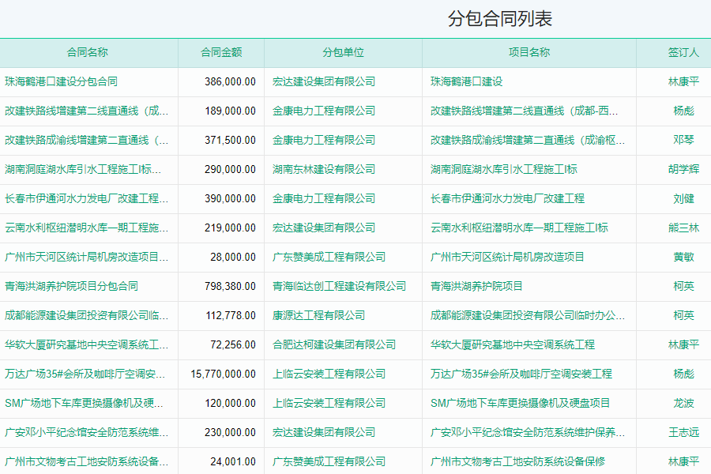The image size is (711, 474).
Task: Open project 青海洪湖养护院项目
Action: point(476,286)
